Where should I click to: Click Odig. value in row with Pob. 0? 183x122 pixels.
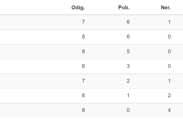83,110
